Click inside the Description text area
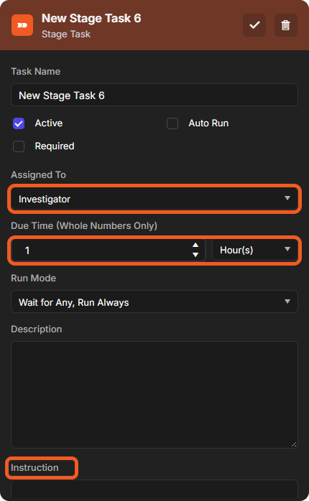Screen dimensions: 309x501 click(154, 395)
